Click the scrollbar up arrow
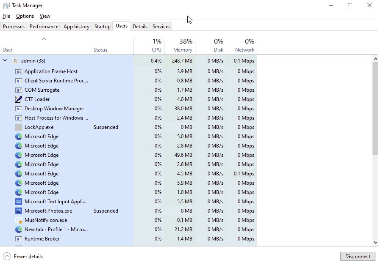The image size is (378, 265). [x=375, y=59]
